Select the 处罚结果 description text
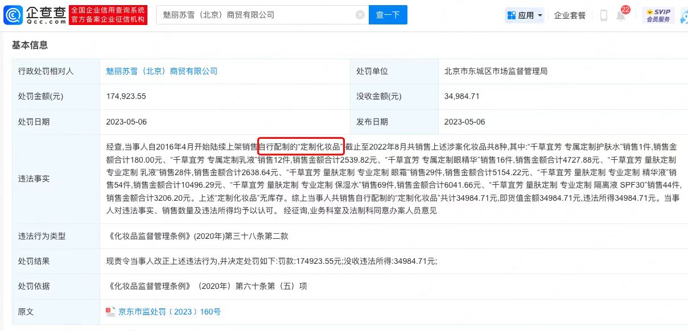The image size is (688, 331). click(x=271, y=261)
